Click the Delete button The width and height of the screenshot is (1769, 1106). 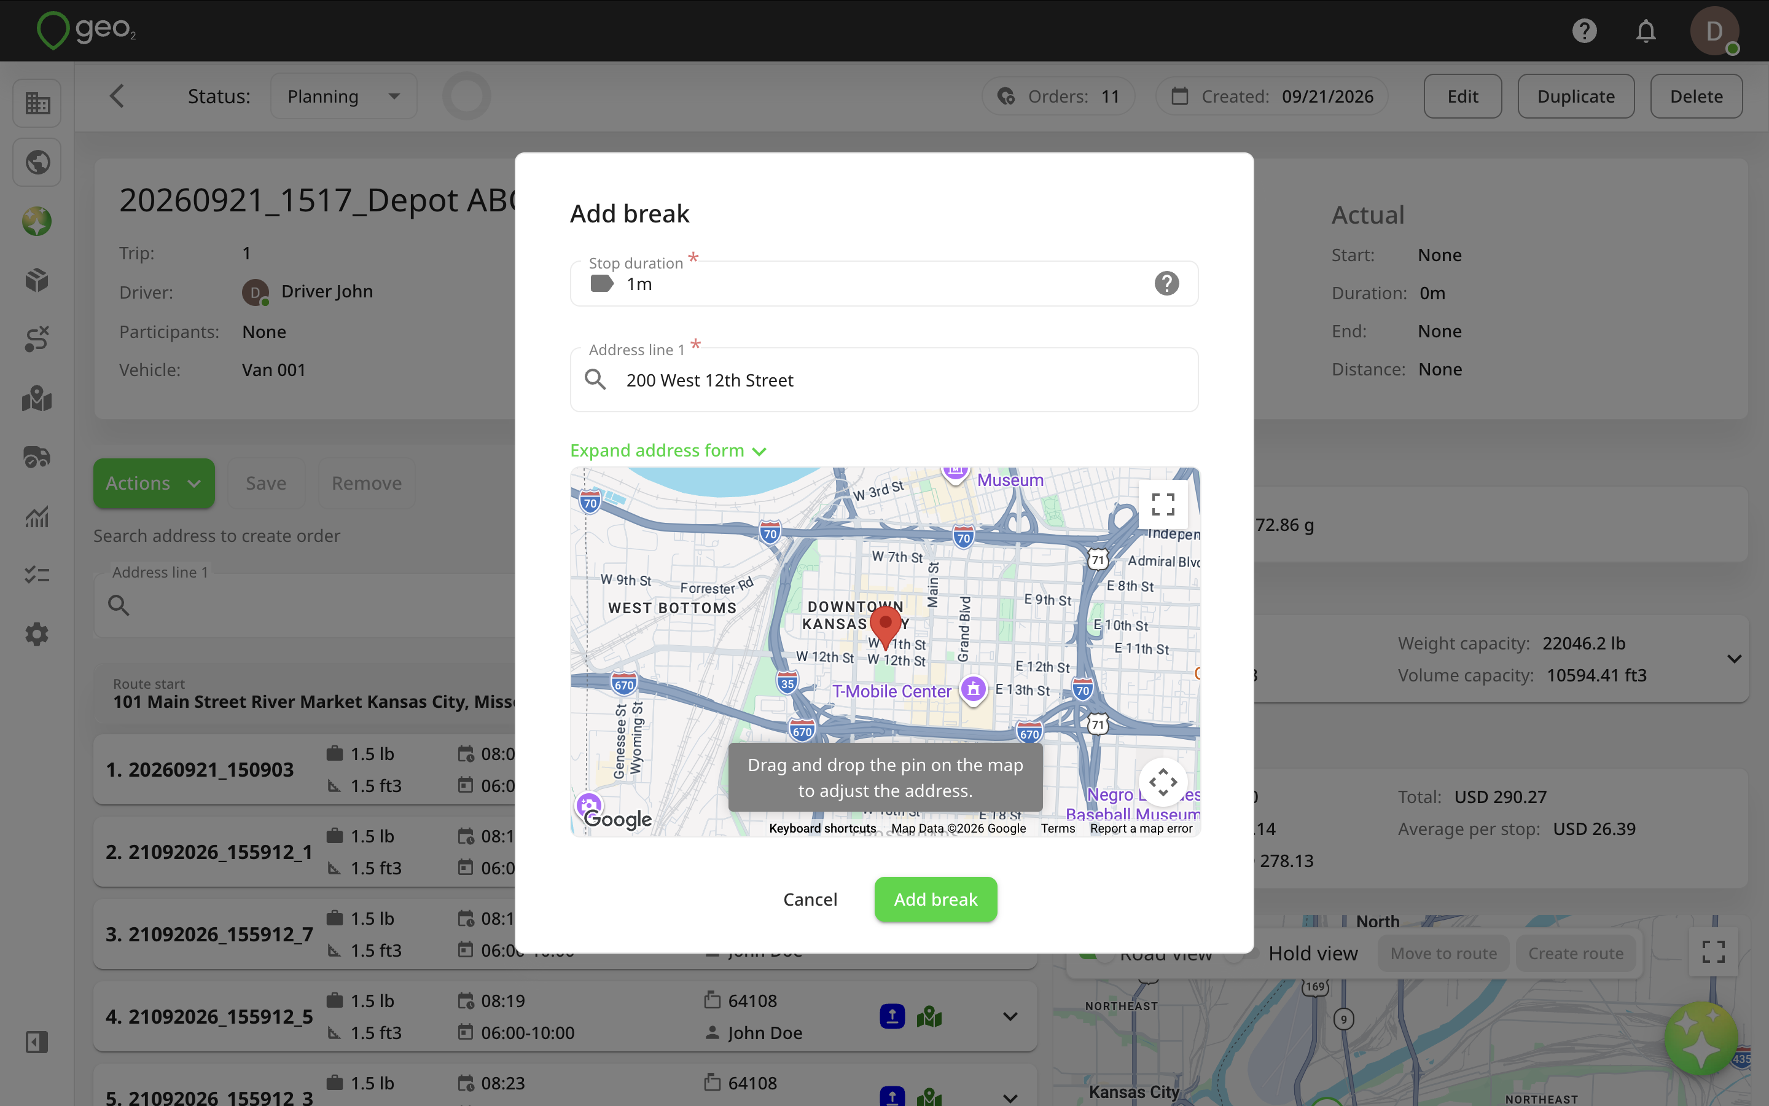tap(1696, 96)
